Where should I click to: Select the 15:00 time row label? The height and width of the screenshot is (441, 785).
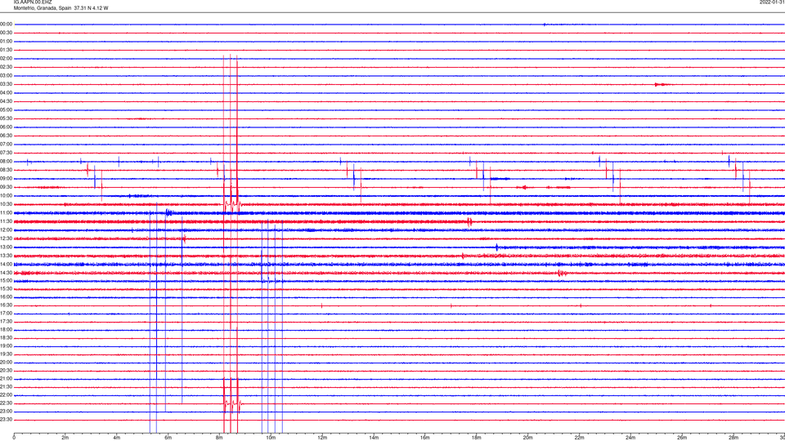coord(6,281)
